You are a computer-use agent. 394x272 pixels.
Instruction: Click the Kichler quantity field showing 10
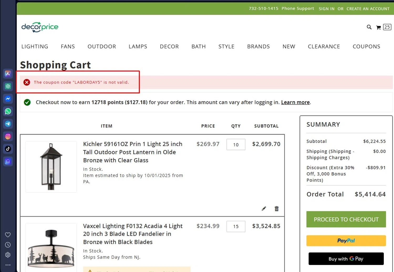[x=236, y=145]
